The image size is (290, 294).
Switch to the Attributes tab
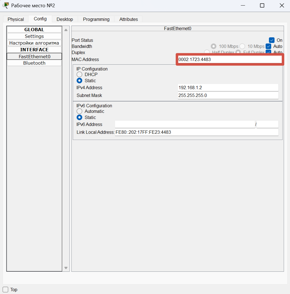click(128, 19)
